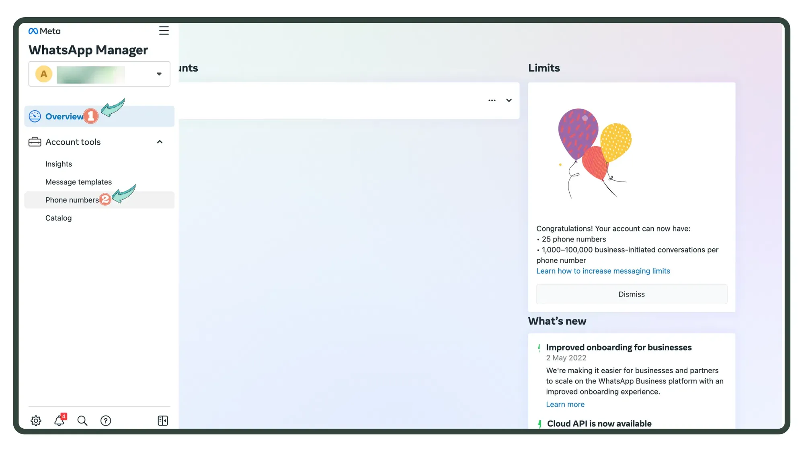Click the Search magnifier icon
Viewport: 804px width, 452px height.
tap(82, 421)
